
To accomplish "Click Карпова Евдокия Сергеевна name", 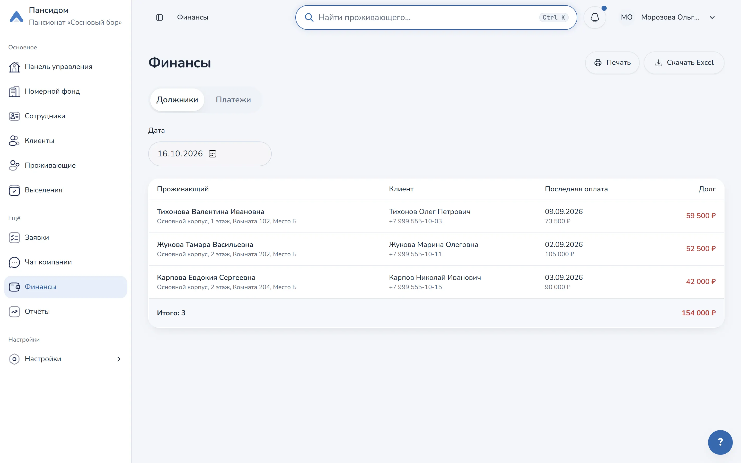I will [x=206, y=278].
